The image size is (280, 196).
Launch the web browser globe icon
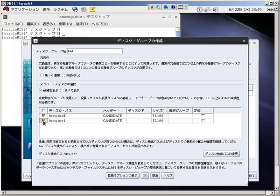coord(75,9)
